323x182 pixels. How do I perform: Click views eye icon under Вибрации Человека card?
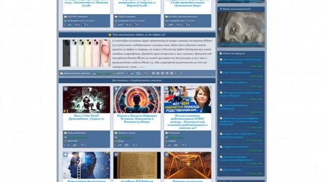pos(116,145)
